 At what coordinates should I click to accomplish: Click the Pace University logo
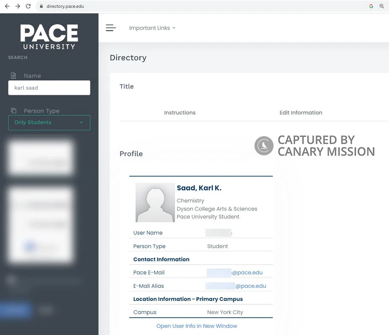pos(49,36)
